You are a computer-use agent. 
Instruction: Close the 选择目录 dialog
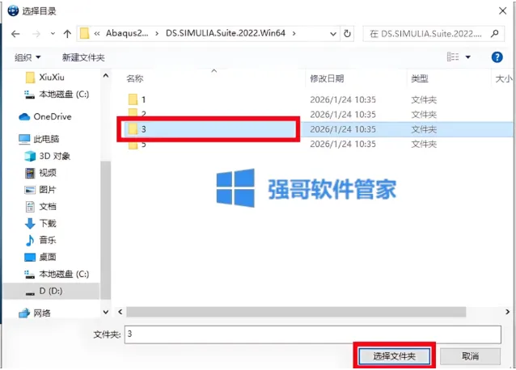502,11
